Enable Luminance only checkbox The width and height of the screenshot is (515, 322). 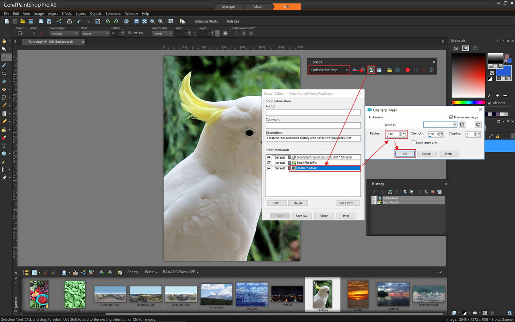tap(414, 142)
